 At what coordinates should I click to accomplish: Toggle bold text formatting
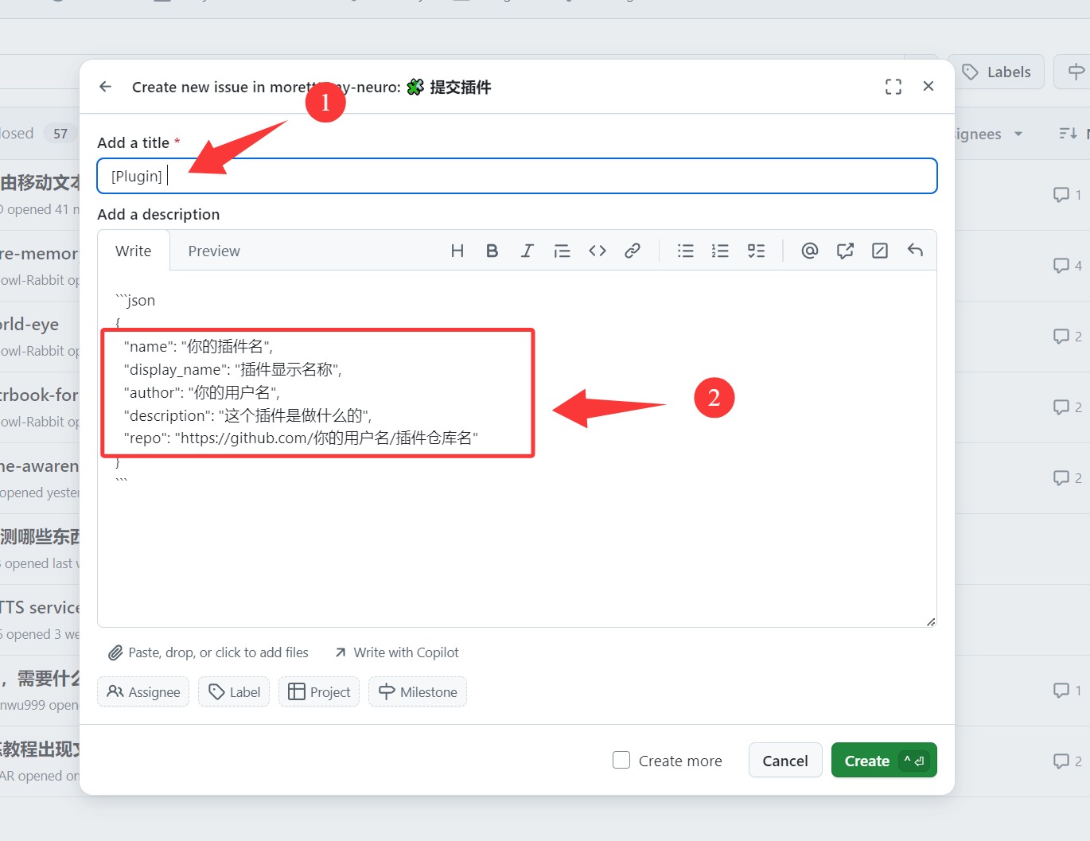point(492,251)
